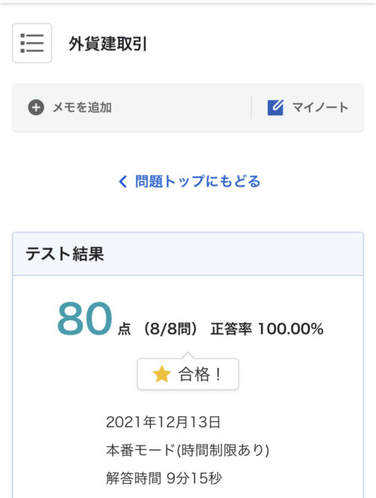Click the 点 label next to score
The height and width of the screenshot is (498, 376).
tap(124, 329)
